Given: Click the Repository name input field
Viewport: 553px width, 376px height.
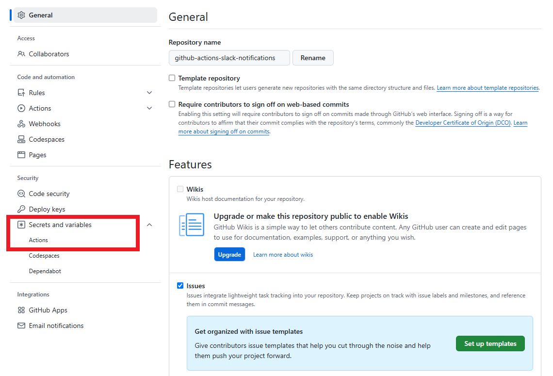Looking at the screenshot, I should point(229,58).
